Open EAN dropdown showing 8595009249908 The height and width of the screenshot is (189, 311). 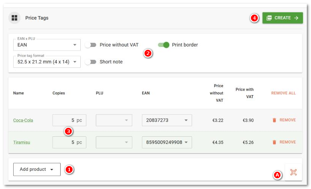click(x=167, y=142)
